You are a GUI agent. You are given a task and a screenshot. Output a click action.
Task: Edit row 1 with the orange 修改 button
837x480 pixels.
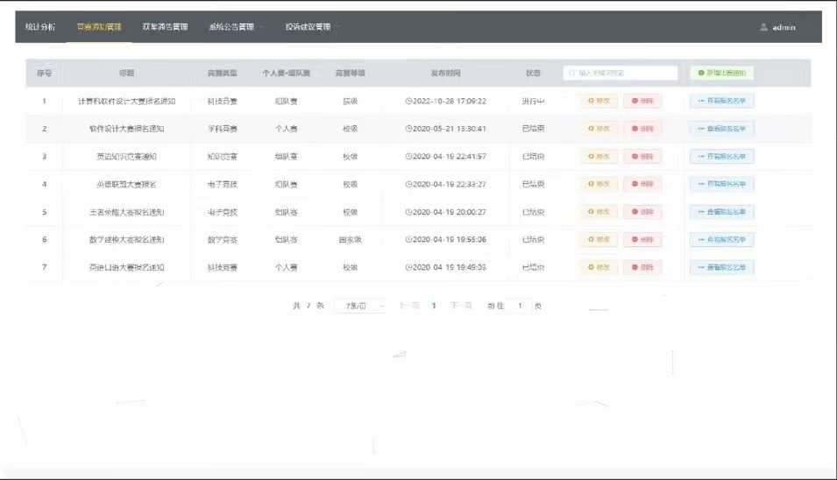599,101
